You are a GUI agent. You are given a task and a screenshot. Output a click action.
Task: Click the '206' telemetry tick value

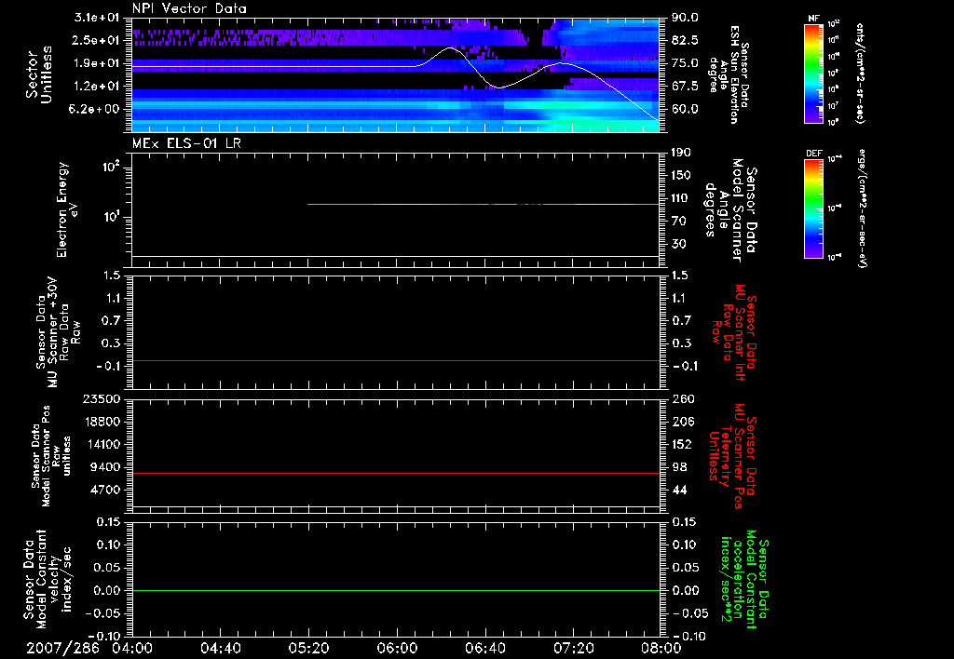click(x=681, y=422)
